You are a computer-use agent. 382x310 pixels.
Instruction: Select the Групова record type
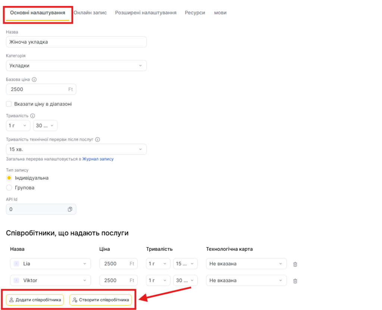9,188
